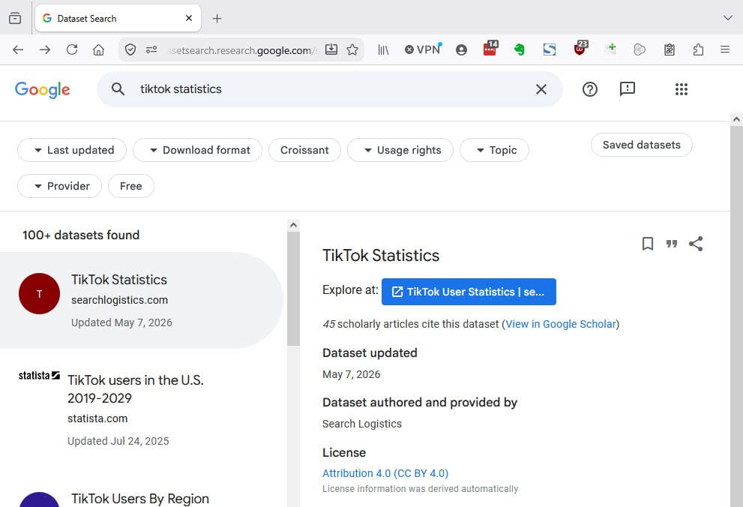Click the '100+ datasets found' text
The width and height of the screenshot is (743, 507).
[x=81, y=235]
